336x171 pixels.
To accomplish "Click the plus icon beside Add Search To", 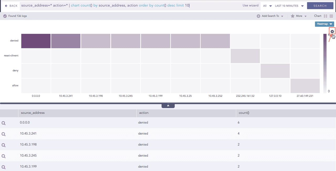I will (x=259, y=16).
